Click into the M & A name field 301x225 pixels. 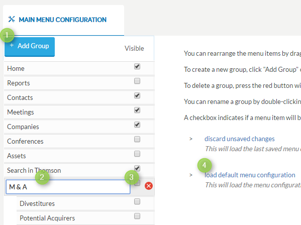pyautogui.click(x=68, y=187)
